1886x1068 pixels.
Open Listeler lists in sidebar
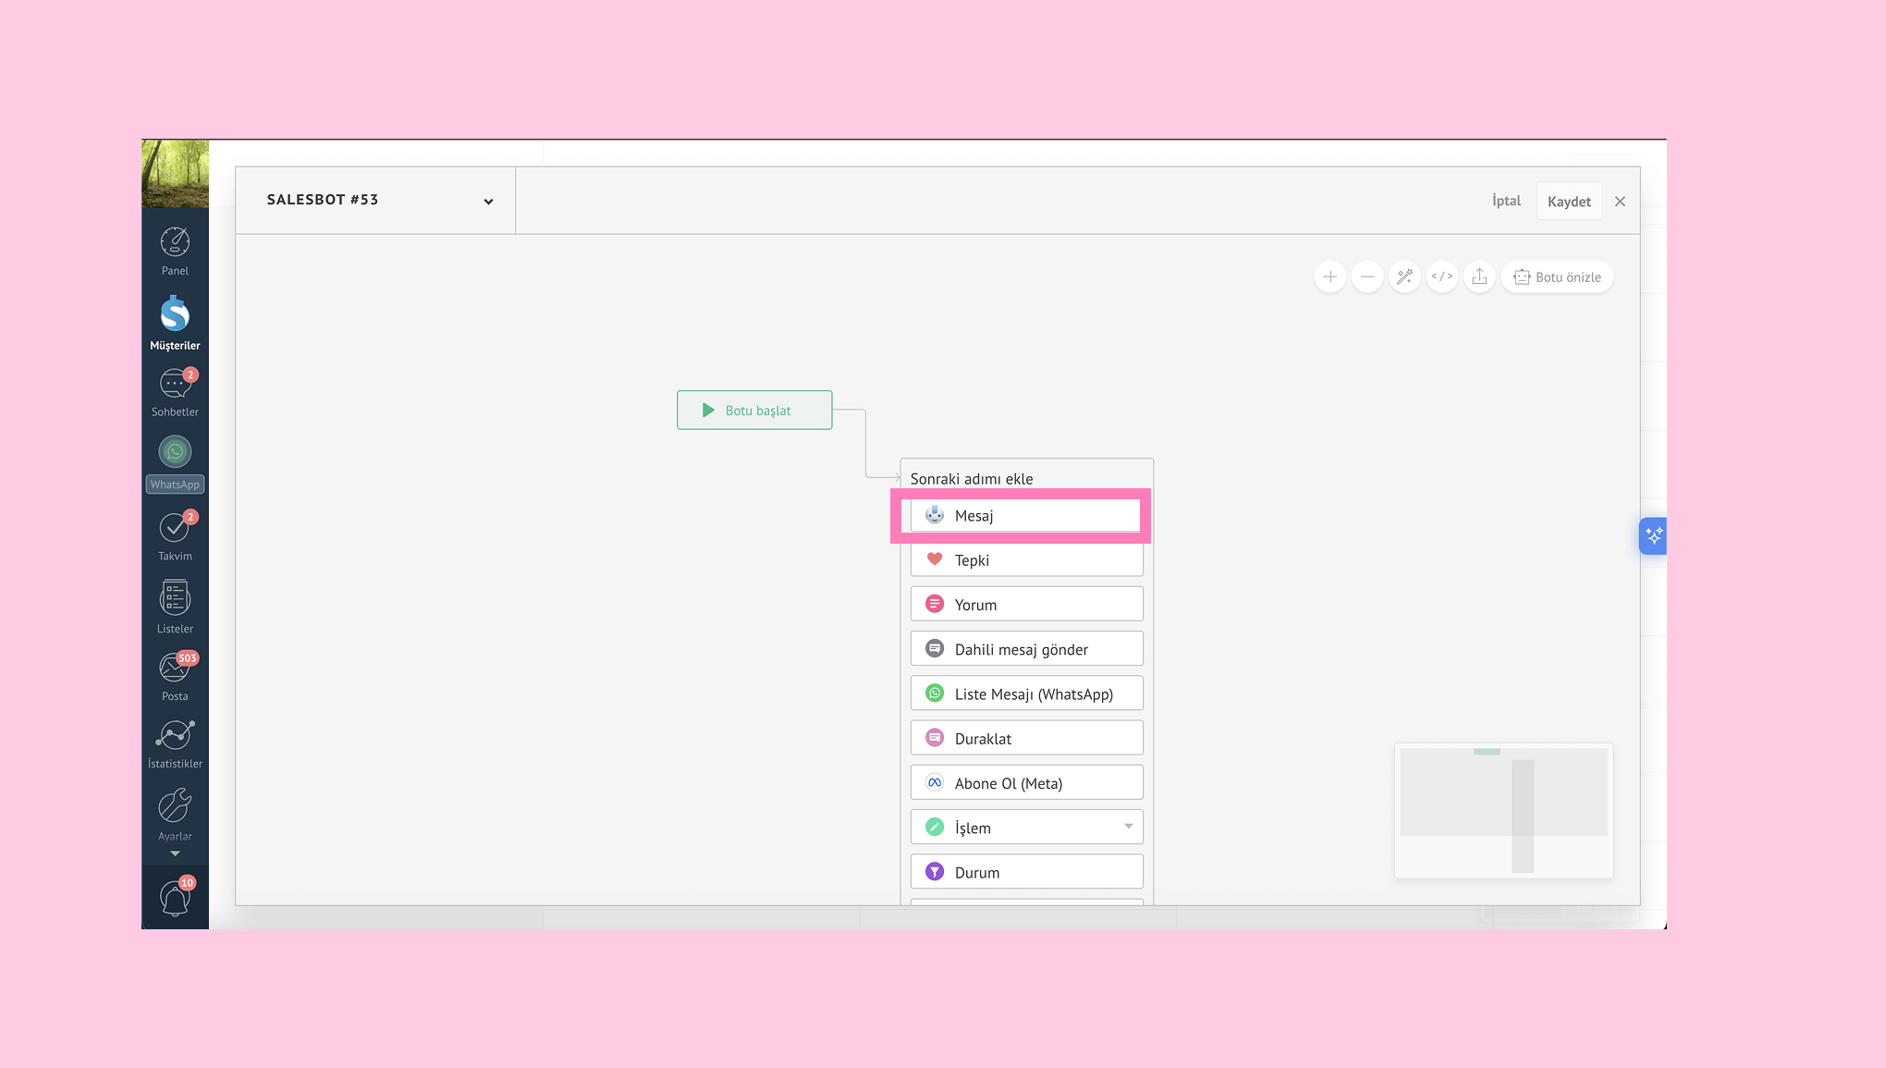(x=175, y=607)
